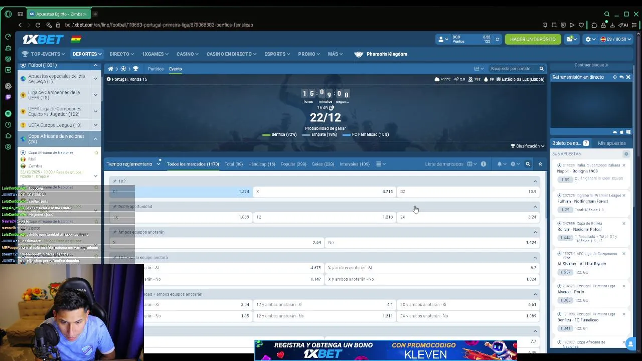This screenshot has height=361, width=642.
Task: Open the ESPORTS menu
Action: click(278, 54)
